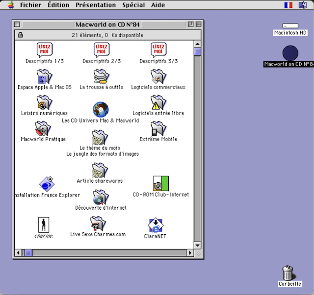Click the 'La jungle des formats d'images' label
This screenshot has height=295, width=314.
tap(103, 154)
